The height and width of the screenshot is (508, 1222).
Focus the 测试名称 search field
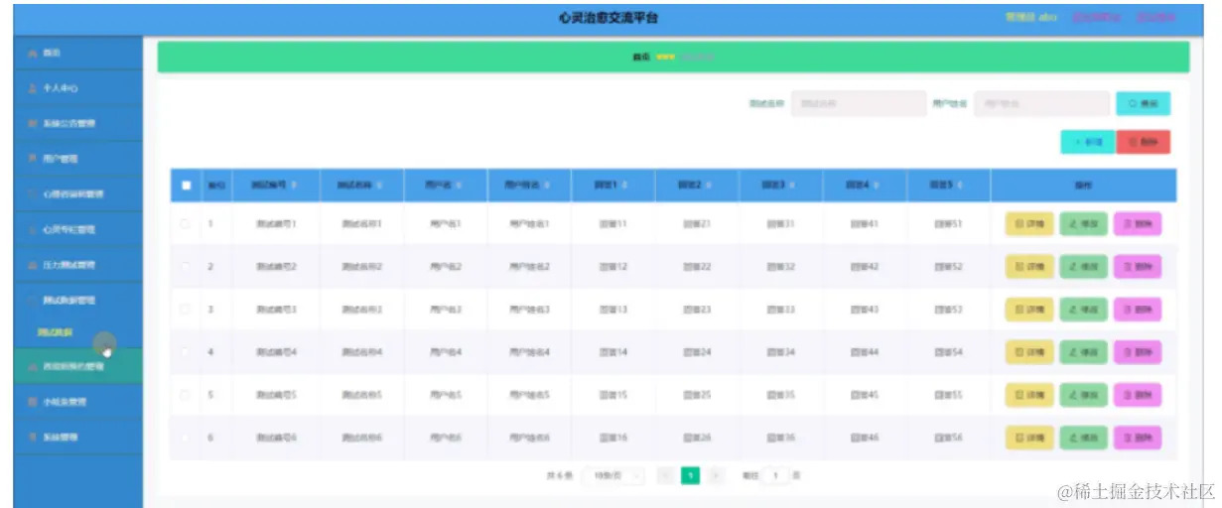pyautogui.click(x=859, y=103)
